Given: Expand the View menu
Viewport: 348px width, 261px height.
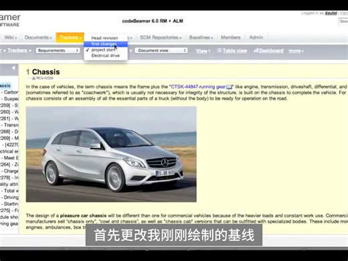Looking at the screenshot, I should click(x=203, y=51).
